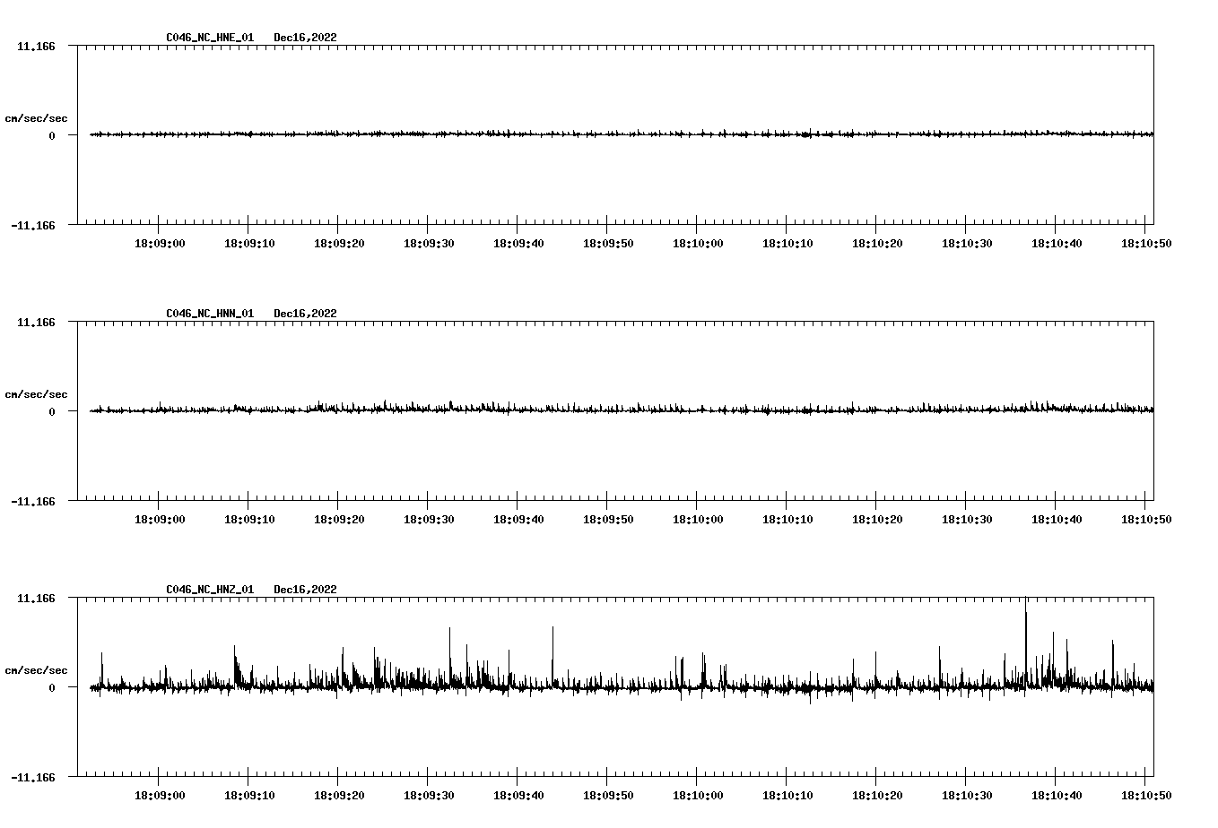Image resolution: width=1218 pixels, height=828 pixels.
Task: Click the C046_NC_HNZ_01 plot title
Action: pos(210,590)
